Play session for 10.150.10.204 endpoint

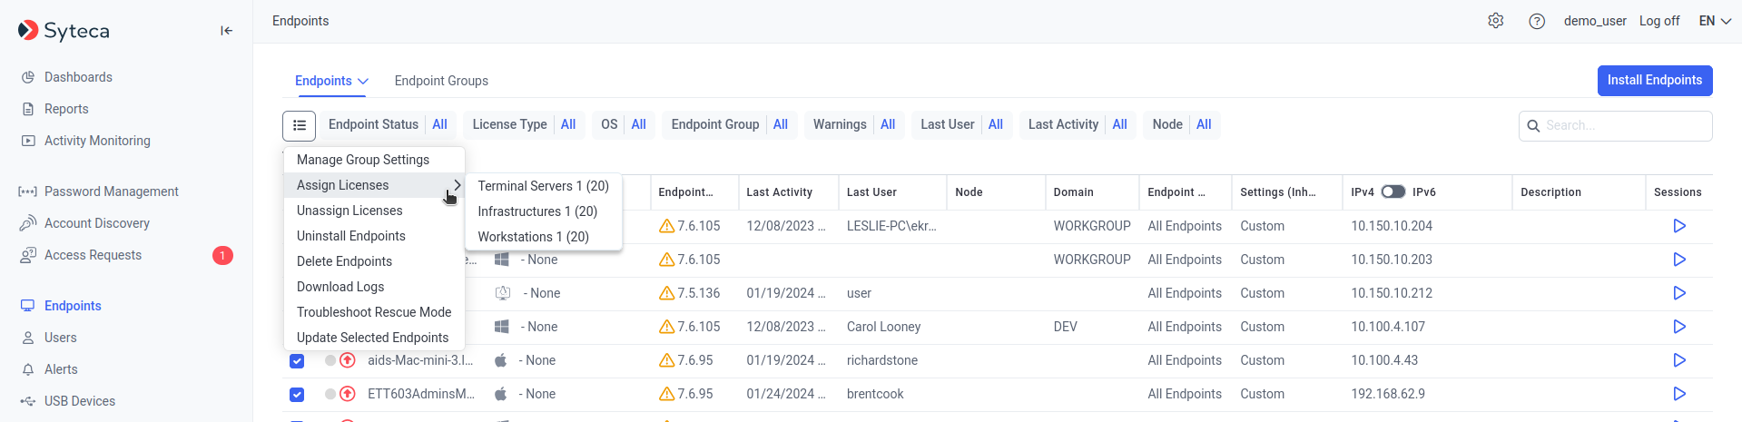1679,226
